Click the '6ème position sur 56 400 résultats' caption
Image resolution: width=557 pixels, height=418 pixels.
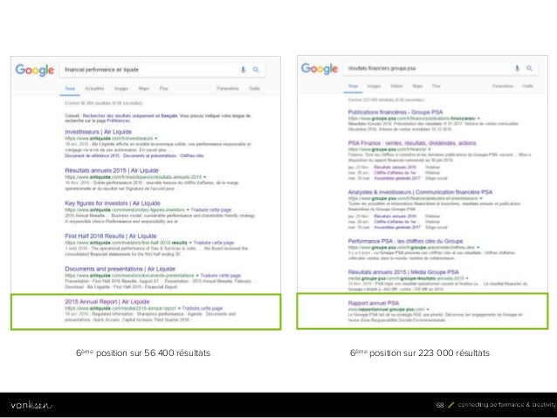(x=143, y=353)
